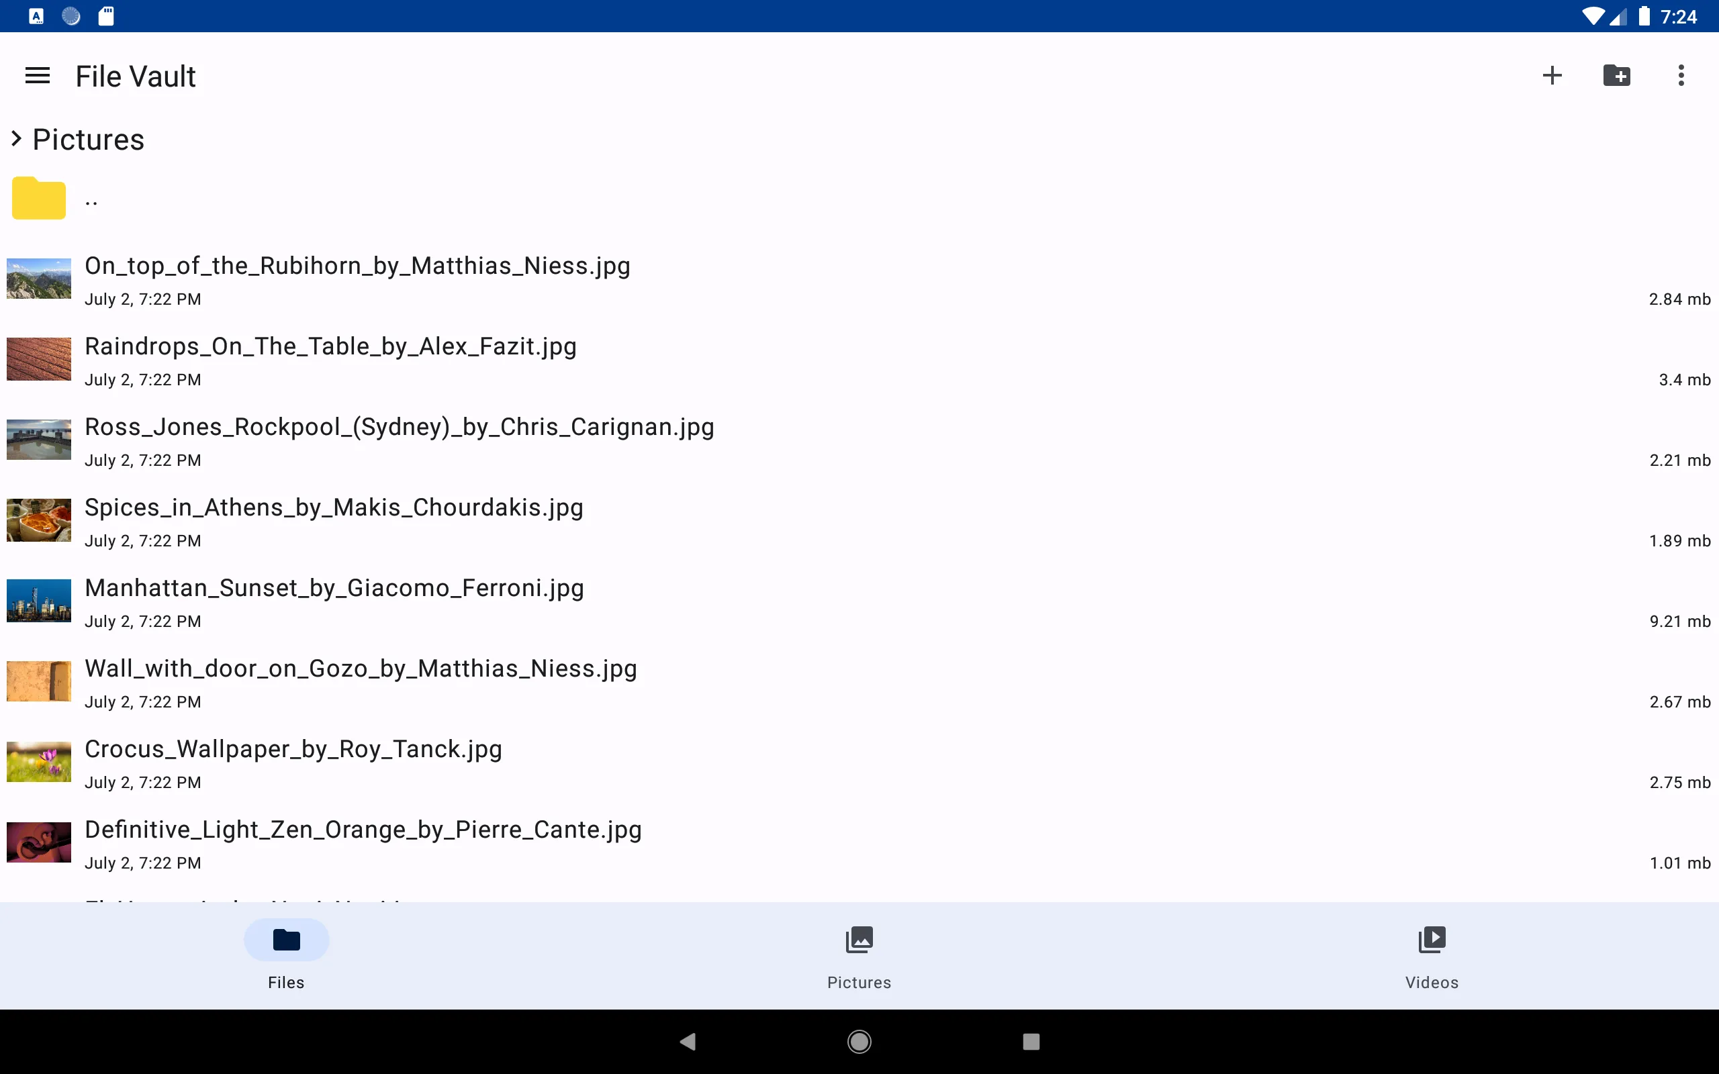Image resolution: width=1719 pixels, height=1074 pixels.
Task: Open Definitive_Light_Zen_Orange thumbnail image
Action: point(39,842)
